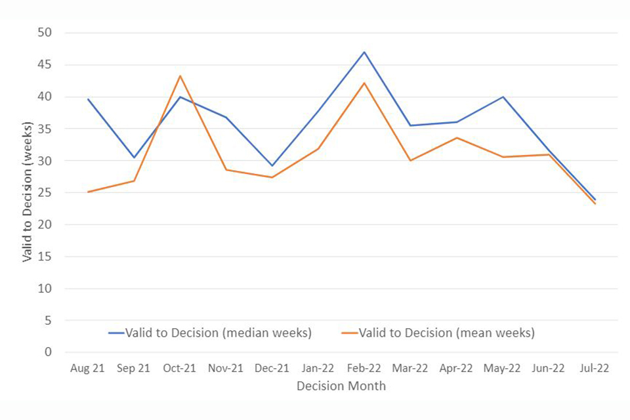
Task: Select "Valid to Decision (median weeks)" legend label
Action: [x=219, y=333]
